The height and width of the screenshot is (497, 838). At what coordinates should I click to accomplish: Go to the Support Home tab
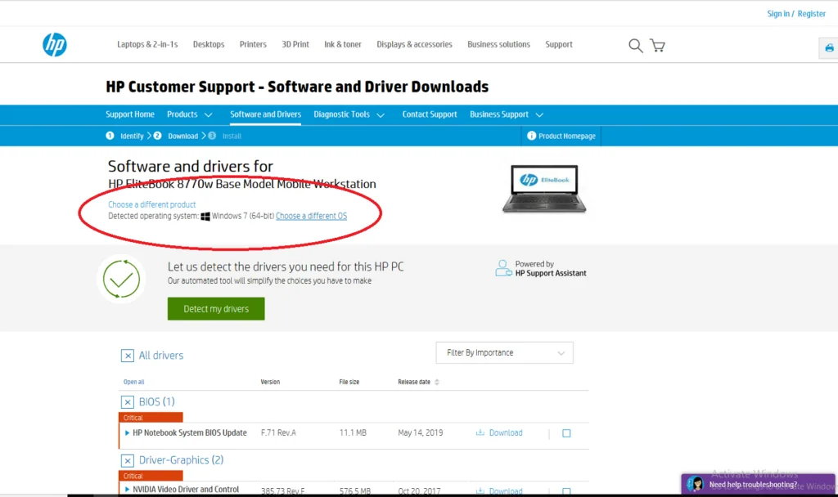(130, 114)
